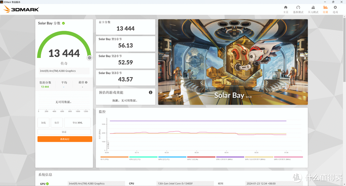Click the 验证 validate button
This screenshot has width=346, height=186.
click(x=64, y=132)
